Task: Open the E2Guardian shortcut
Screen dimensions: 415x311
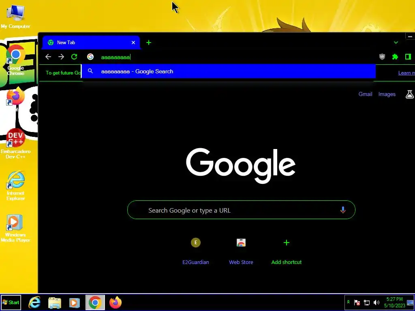Action: click(196, 250)
